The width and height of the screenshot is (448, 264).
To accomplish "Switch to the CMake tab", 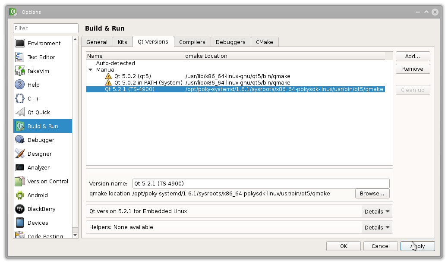I will coord(265,42).
